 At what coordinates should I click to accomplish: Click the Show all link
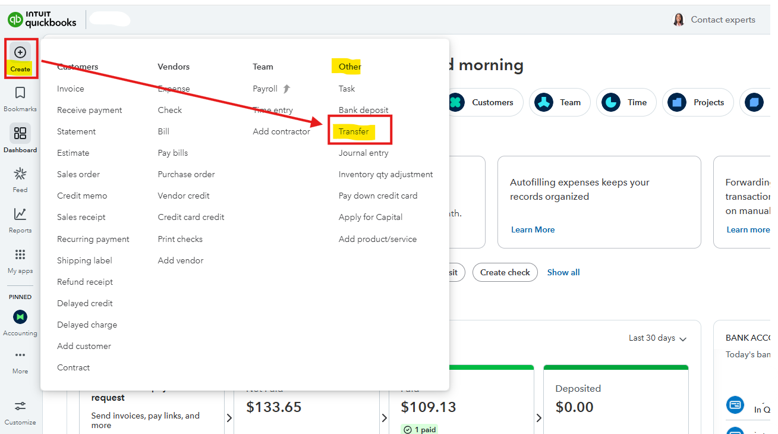(x=563, y=272)
